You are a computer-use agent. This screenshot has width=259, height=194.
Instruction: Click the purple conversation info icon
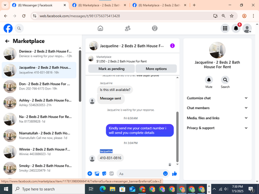click(172, 46)
